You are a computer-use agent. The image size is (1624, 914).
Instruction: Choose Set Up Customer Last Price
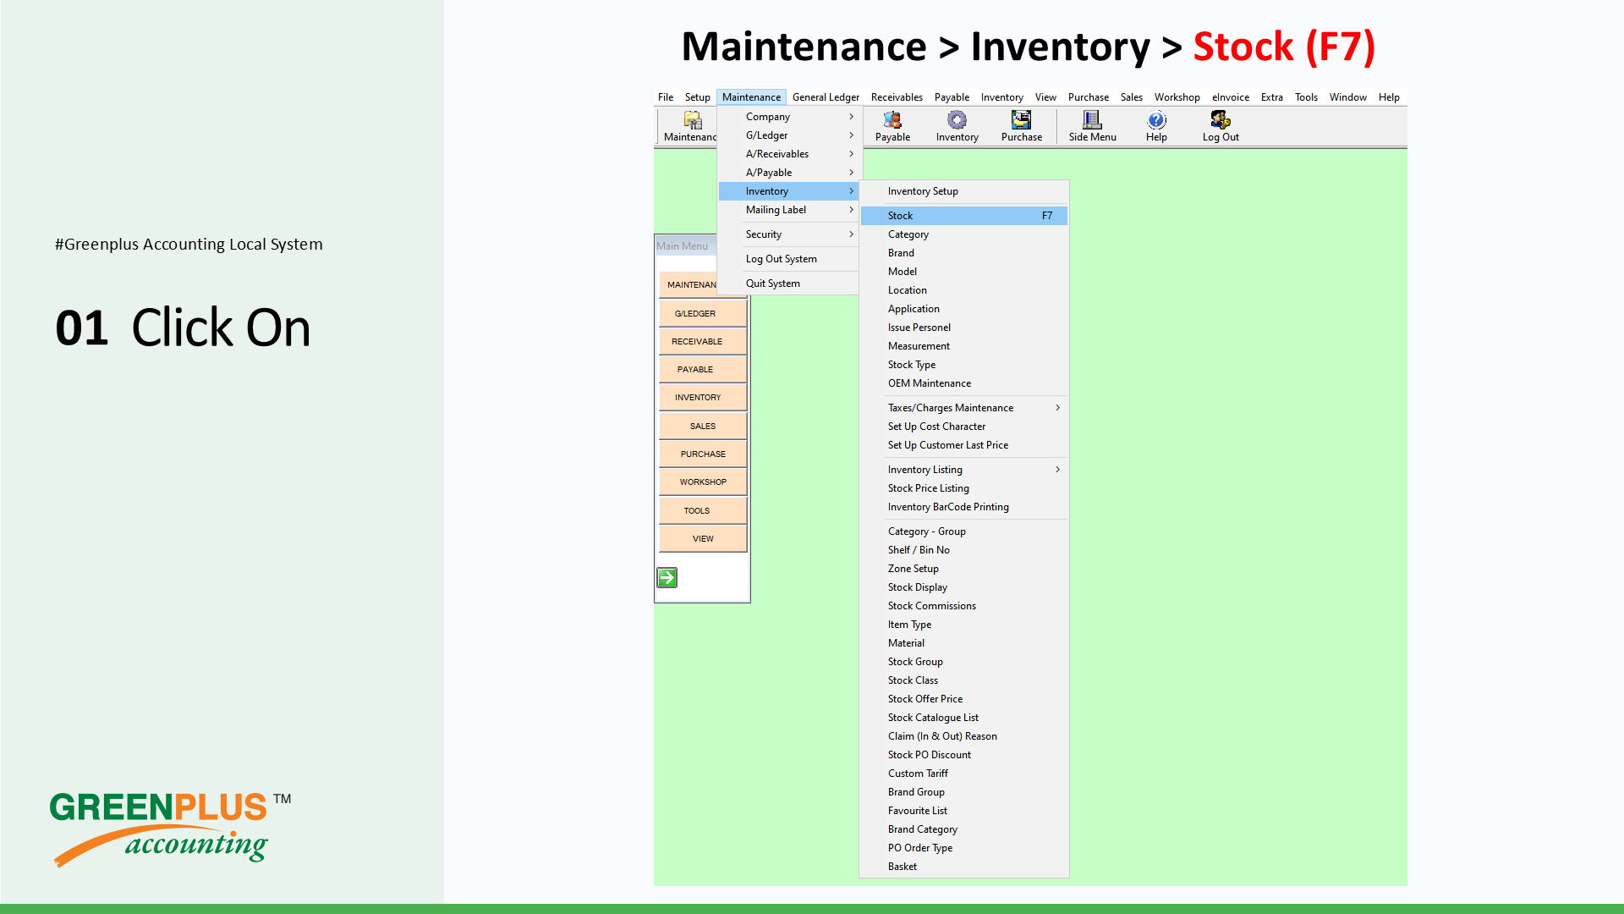(964, 445)
